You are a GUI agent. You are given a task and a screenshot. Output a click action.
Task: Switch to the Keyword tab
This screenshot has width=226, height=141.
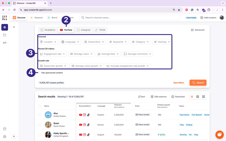point(36,18)
